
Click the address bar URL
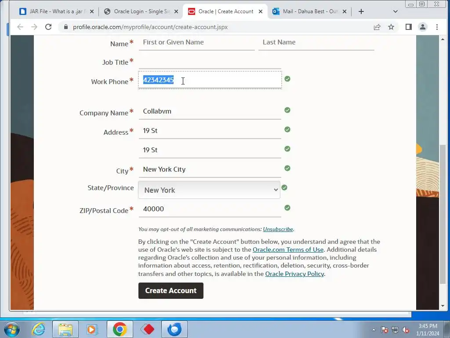click(x=150, y=27)
